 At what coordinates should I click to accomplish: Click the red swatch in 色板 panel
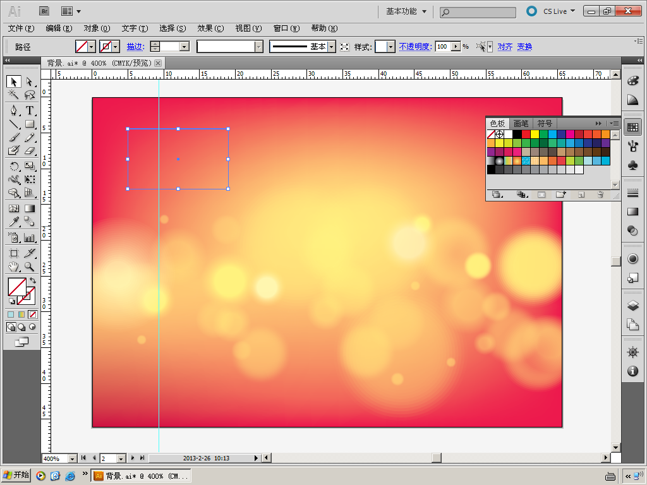(526, 134)
